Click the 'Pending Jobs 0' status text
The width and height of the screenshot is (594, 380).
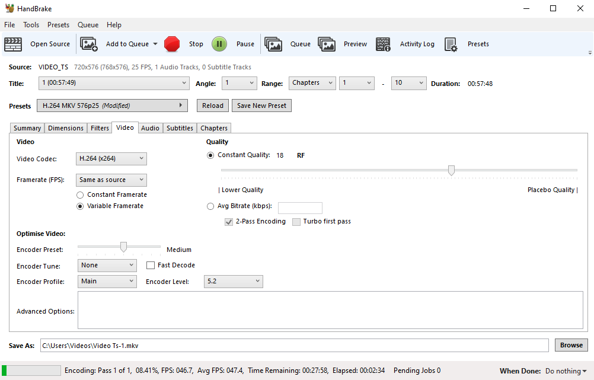[x=417, y=371]
